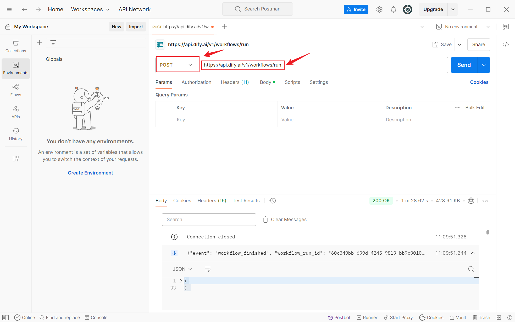The height and width of the screenshot is (322, 515).
Task: Click the Send button
Action: coord(464,65)
